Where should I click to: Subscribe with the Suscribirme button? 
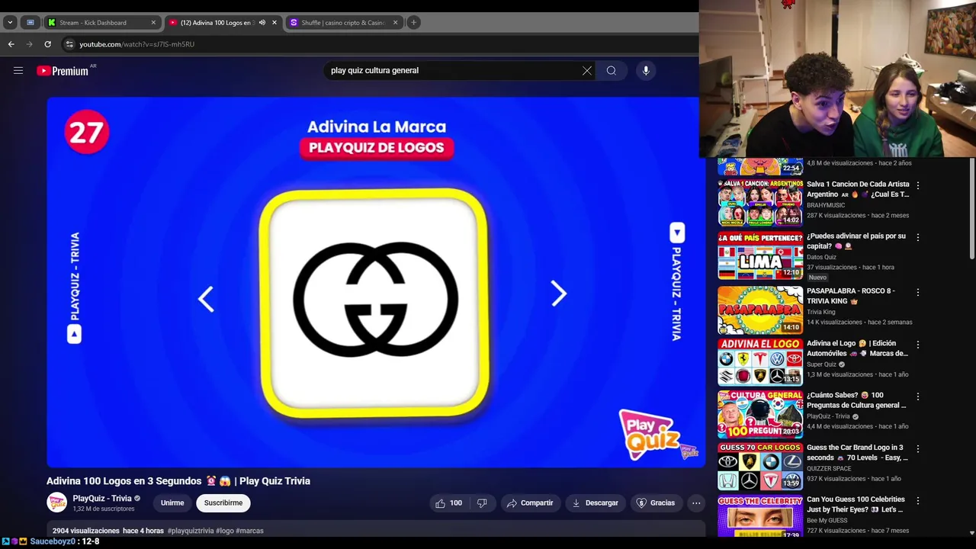(x=223, y=502)
